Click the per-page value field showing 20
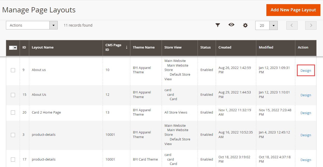Viewport: 323px width, 167px height. pyautogui.click(x=262, y=26)
